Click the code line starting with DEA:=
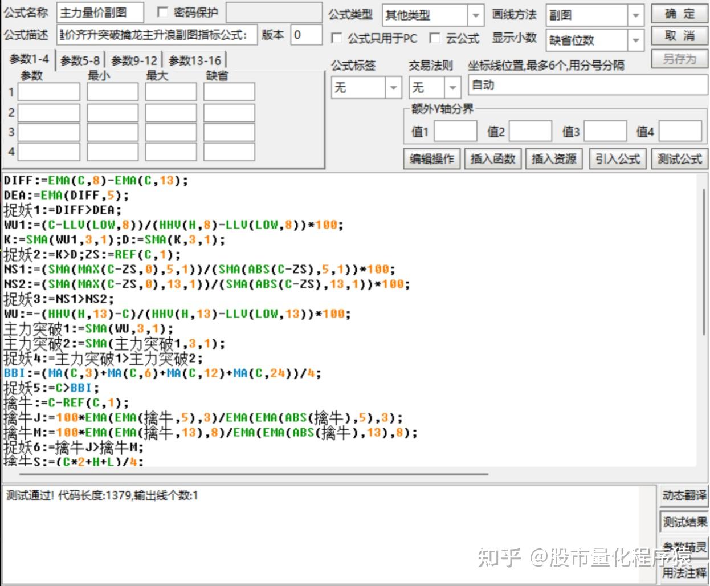The height and width of the screenshot is (586, 710). pos(66,195)
